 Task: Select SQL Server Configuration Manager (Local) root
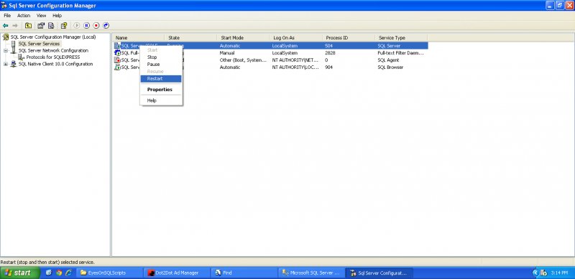coord(53,37)
